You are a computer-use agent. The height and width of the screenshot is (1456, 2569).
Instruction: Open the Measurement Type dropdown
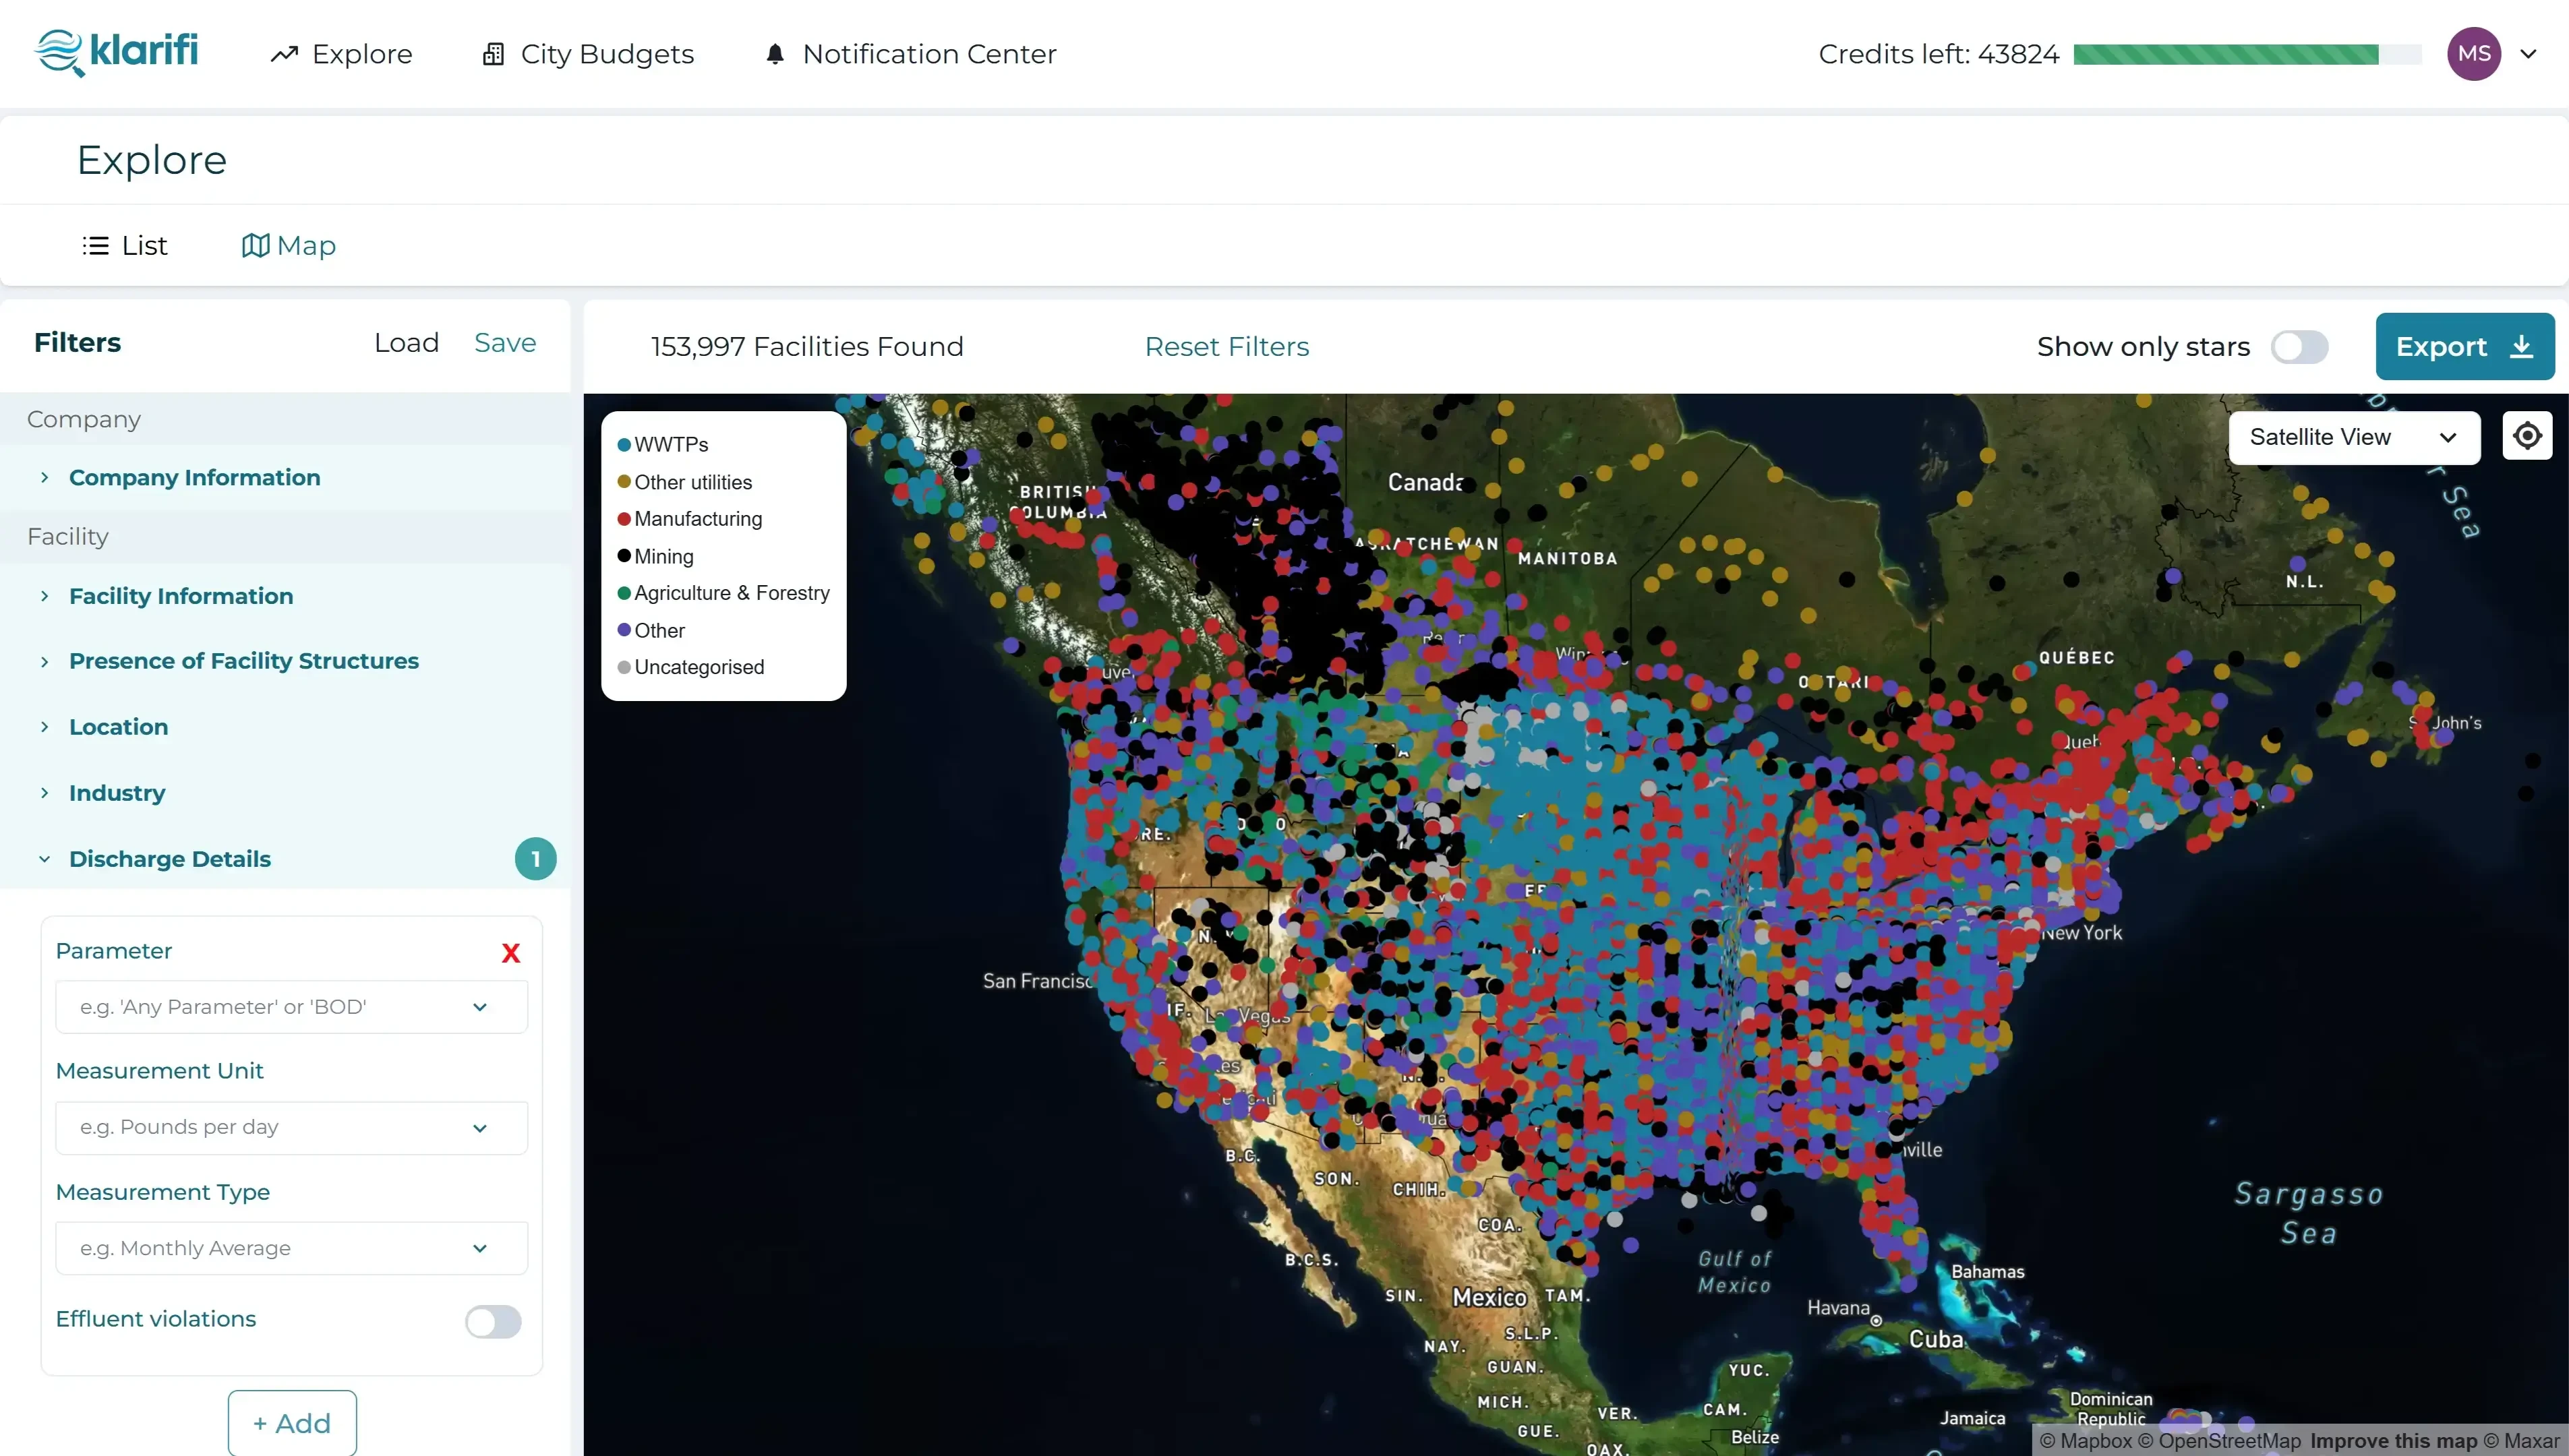point(291,1249)
